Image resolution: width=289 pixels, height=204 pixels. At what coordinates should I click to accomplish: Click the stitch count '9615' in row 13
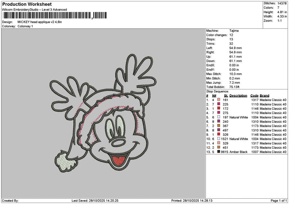[x=224, y=152]
